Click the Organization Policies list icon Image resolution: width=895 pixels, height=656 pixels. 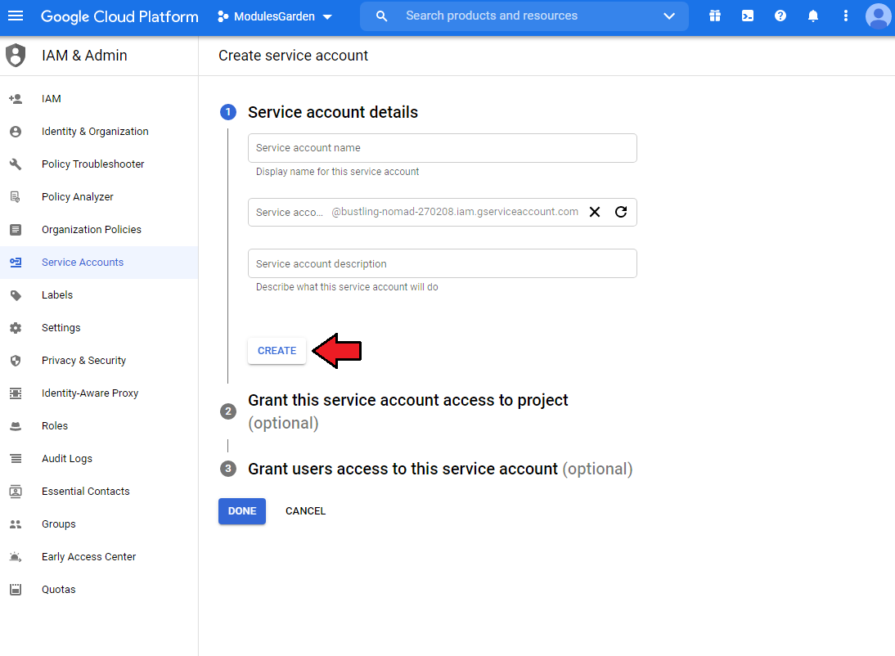tap(16, 230)
